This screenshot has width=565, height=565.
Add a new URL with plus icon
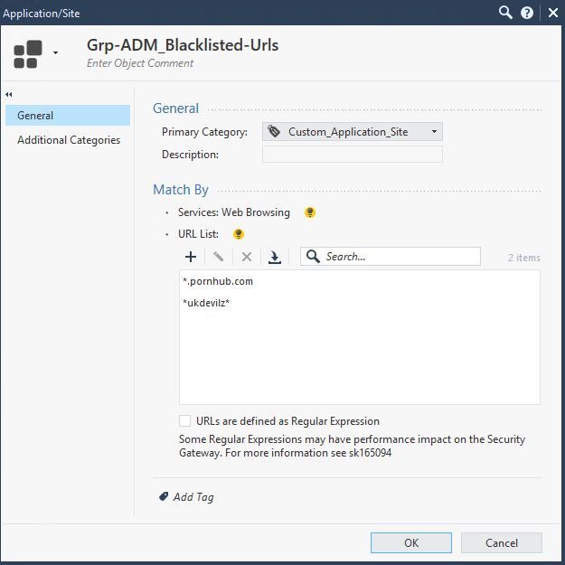pos(191,257)
